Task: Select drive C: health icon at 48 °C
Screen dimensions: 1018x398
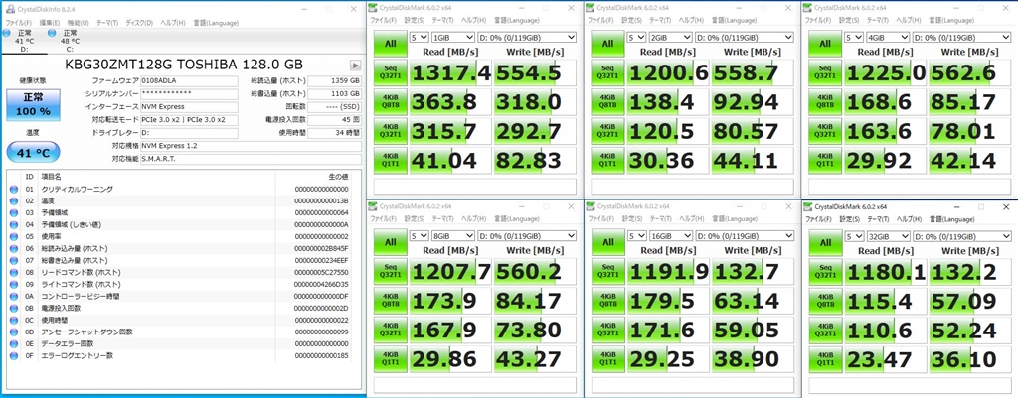Action: [52, 33]
